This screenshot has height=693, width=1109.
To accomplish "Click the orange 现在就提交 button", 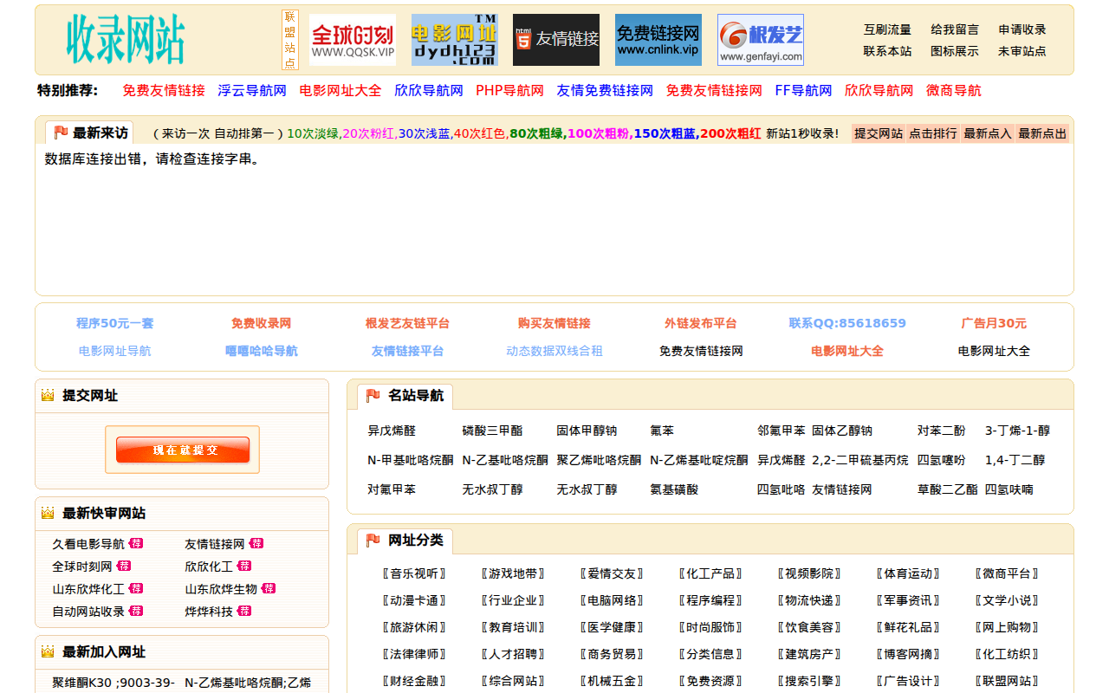I will [183, 450].
